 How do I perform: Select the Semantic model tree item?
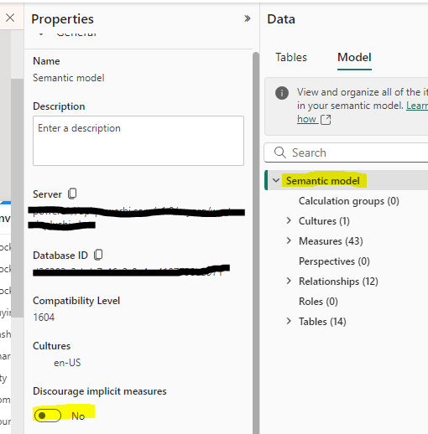pyautogui.click(x=347, y=181)
